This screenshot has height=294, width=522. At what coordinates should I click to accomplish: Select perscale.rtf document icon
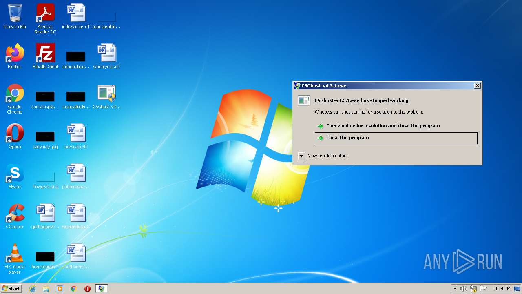[x=76, y=136]
